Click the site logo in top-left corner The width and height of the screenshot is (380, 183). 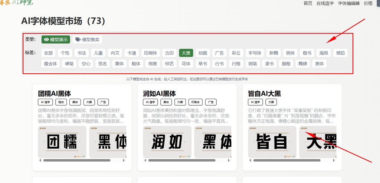pyautogui.click(x=16, y=3)
